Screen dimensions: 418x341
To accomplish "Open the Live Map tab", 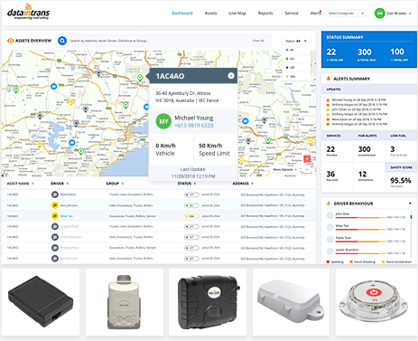I will coord(237,14).
